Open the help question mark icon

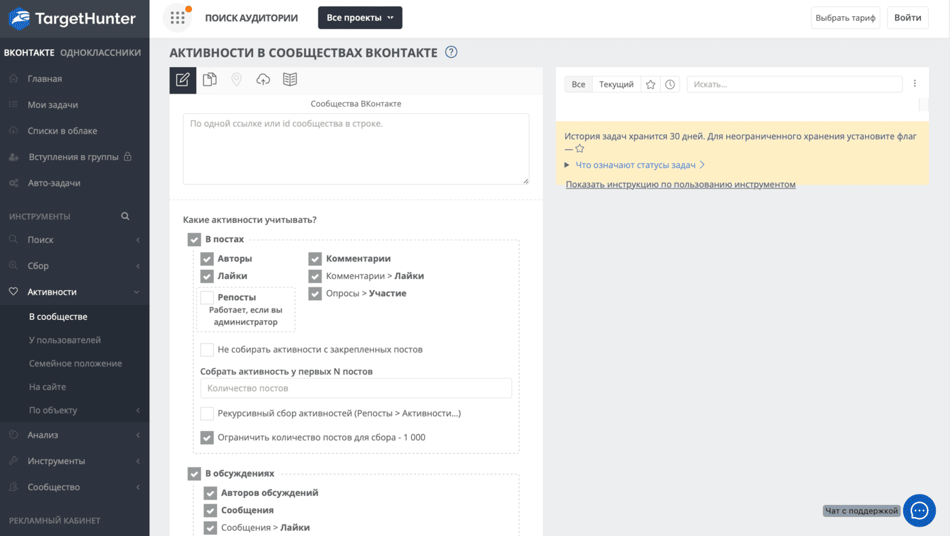pyautogui.click(x=451, y=52)
